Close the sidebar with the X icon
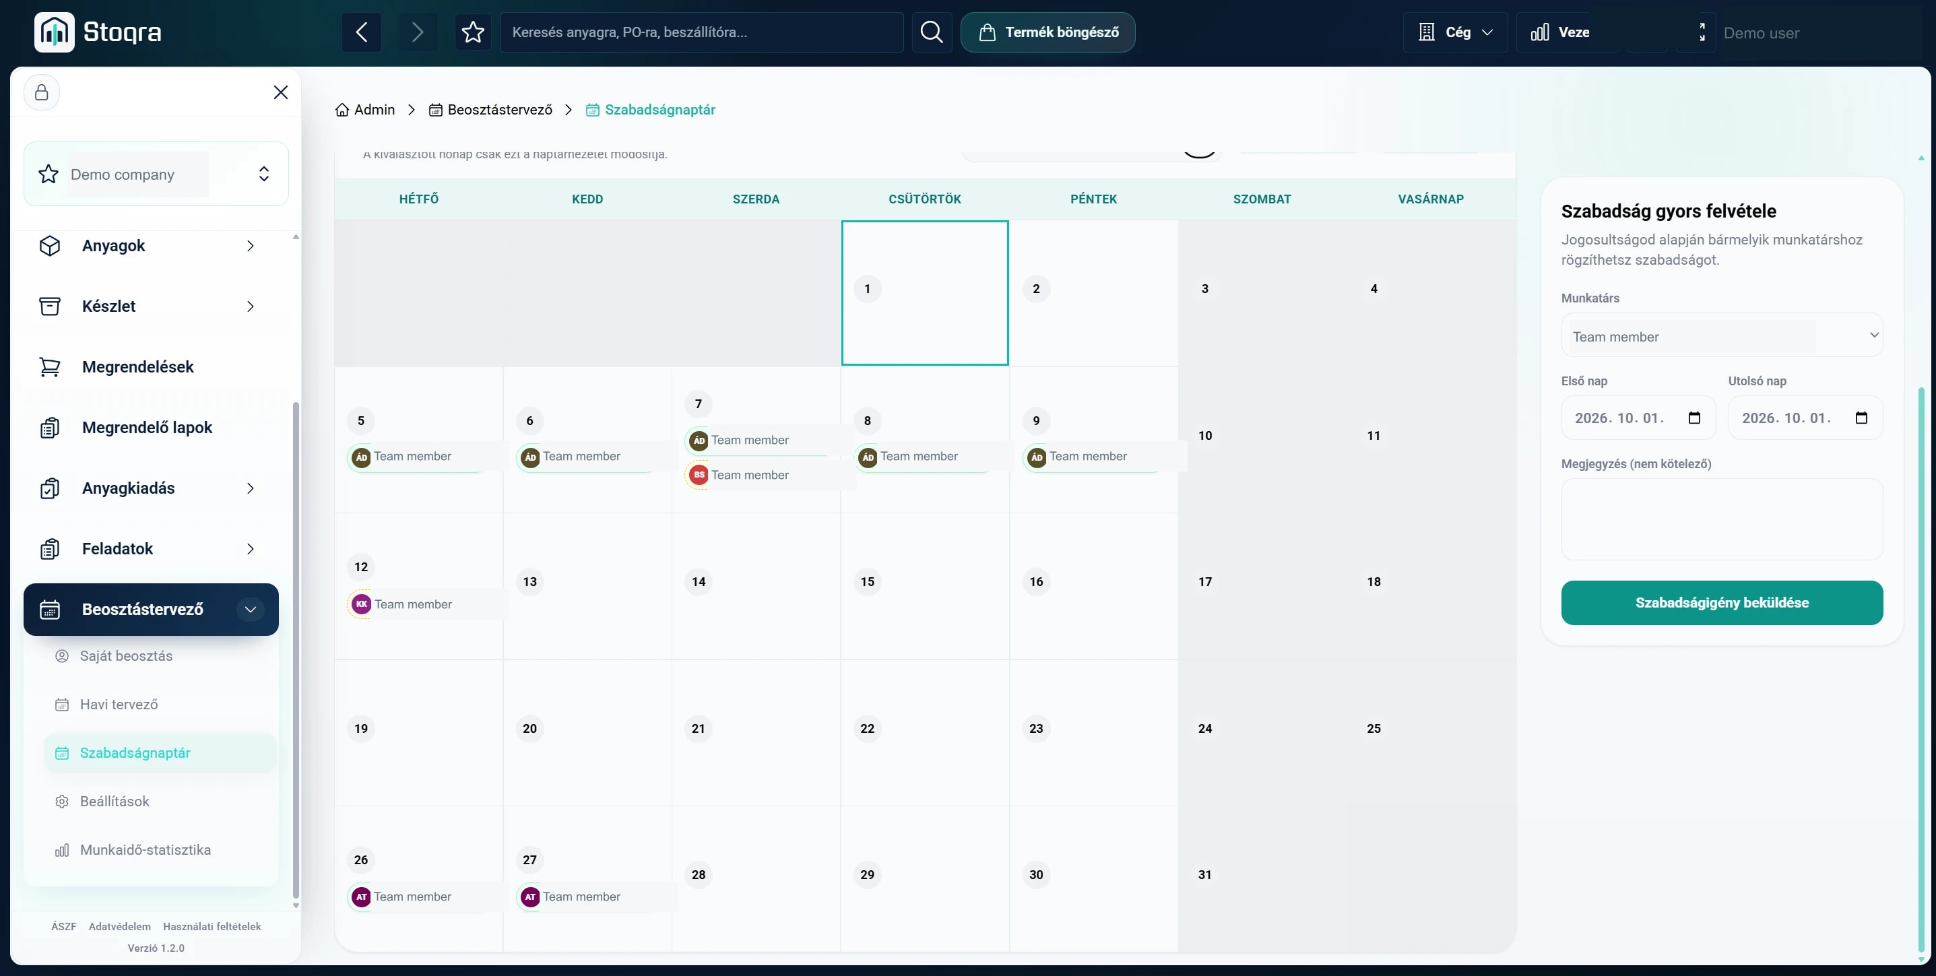The height and width of the screenshot is (976, 1936). coord(280,92)
